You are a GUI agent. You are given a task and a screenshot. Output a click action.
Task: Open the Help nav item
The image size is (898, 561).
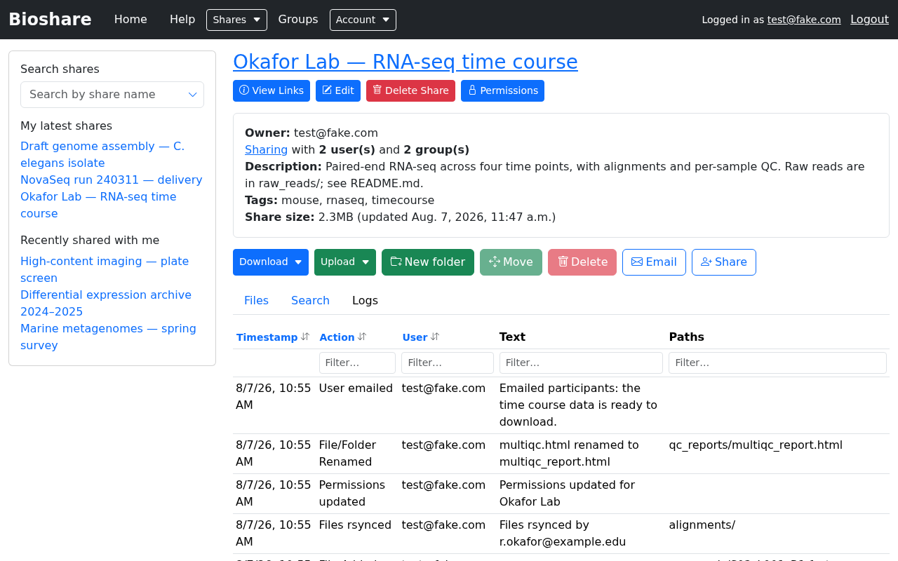[182, 20]
